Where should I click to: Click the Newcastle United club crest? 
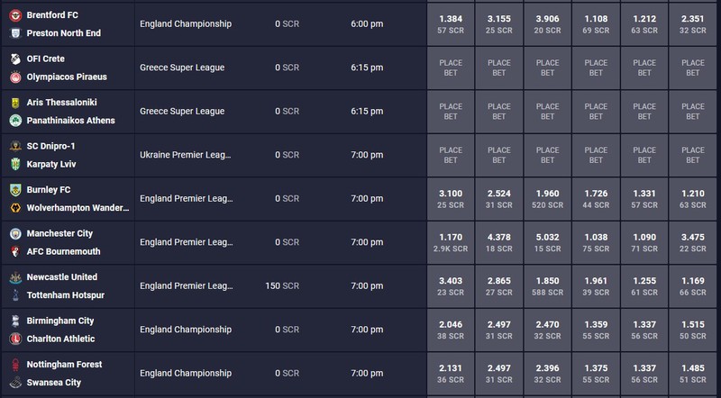pos(15,277)
